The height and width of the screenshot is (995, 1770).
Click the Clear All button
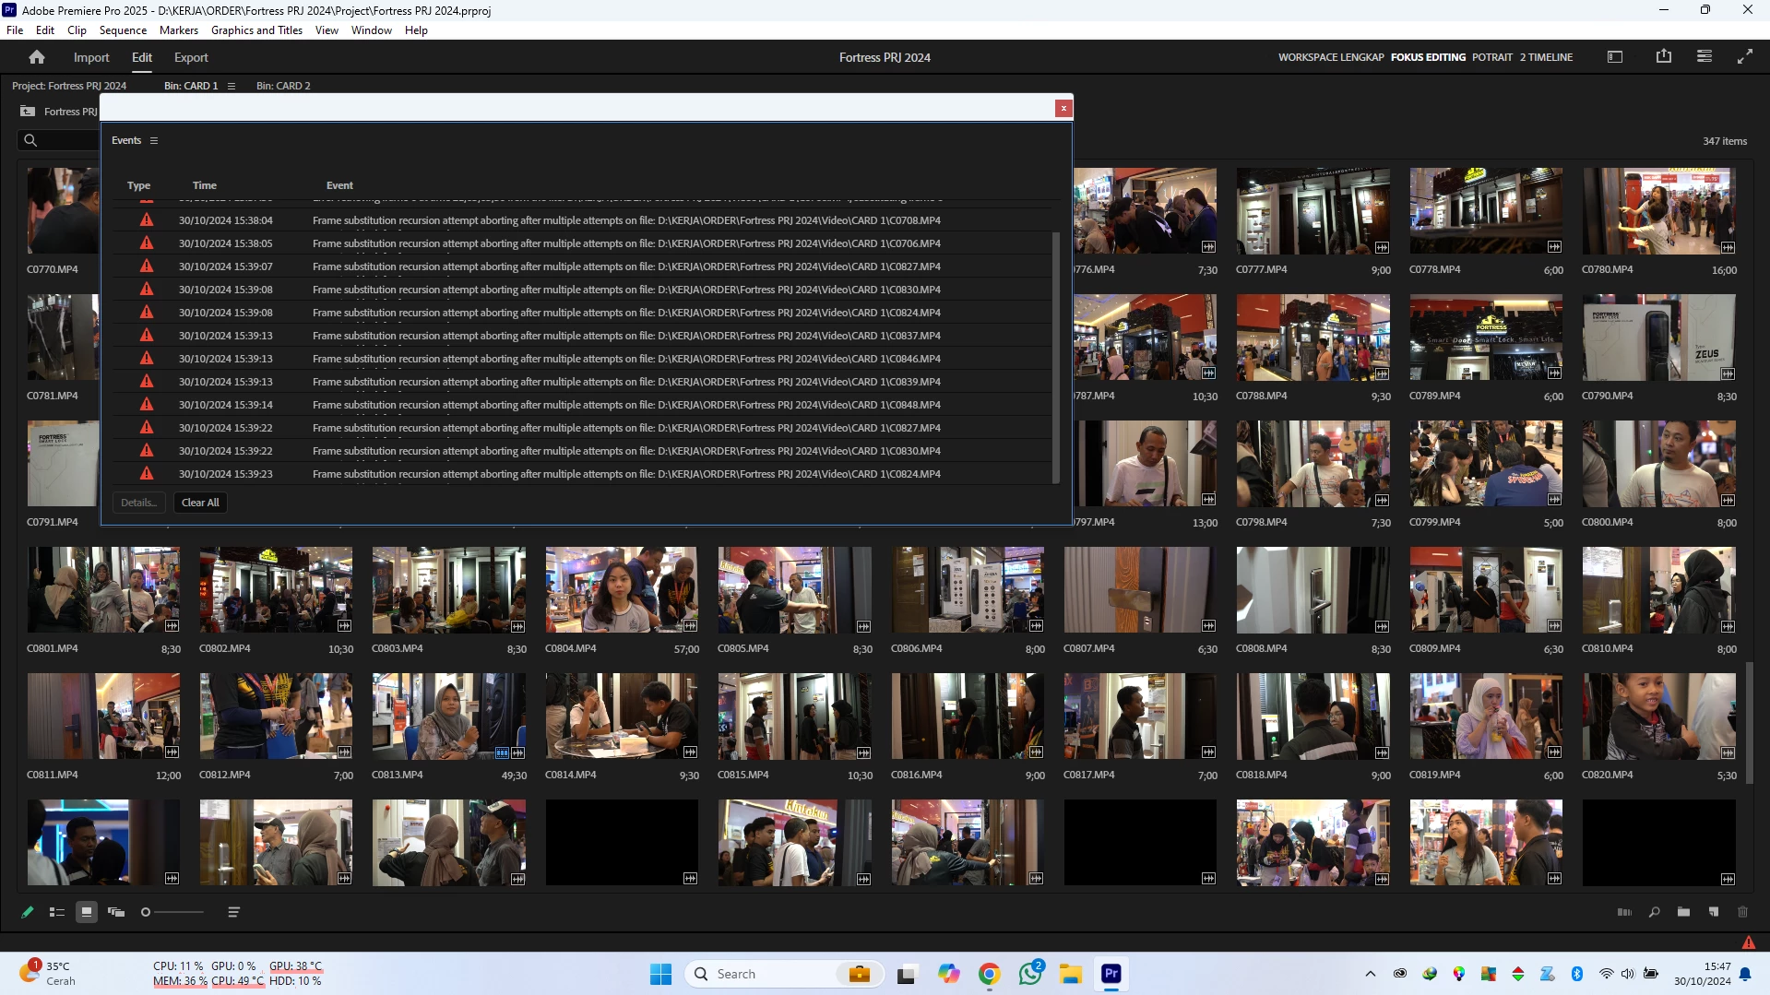point(200,503)
